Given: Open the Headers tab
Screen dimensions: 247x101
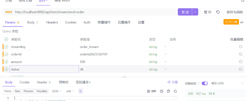Looking at the screenshot, I should pos(52,22).
